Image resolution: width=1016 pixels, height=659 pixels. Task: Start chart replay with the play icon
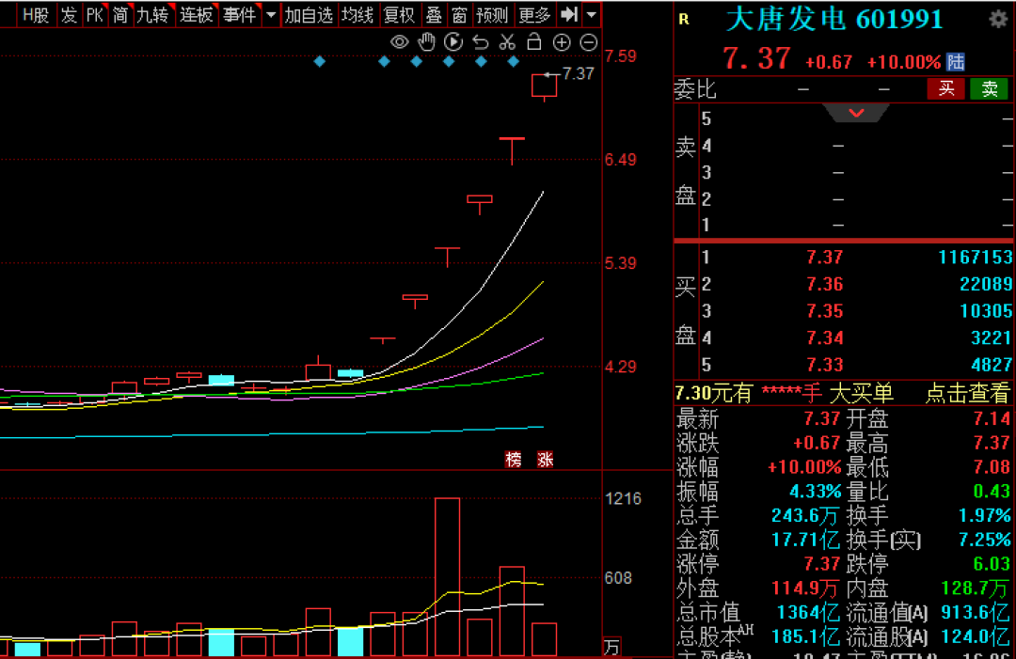coord(453,42)
